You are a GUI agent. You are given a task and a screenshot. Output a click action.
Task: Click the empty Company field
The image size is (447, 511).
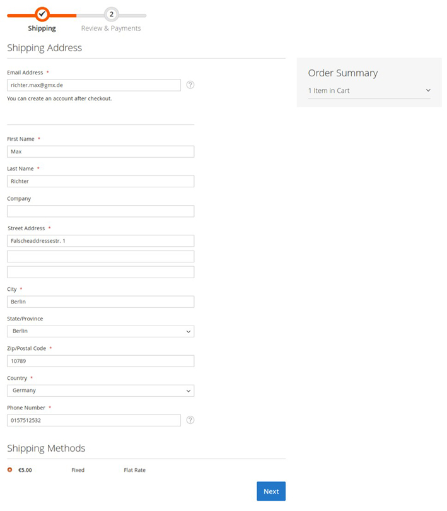click(x=100, y=211)
